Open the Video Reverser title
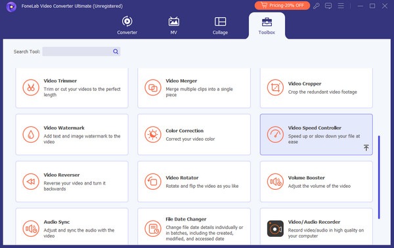Image resolution: width=394 pixels, height=248 pixels. 62,175
